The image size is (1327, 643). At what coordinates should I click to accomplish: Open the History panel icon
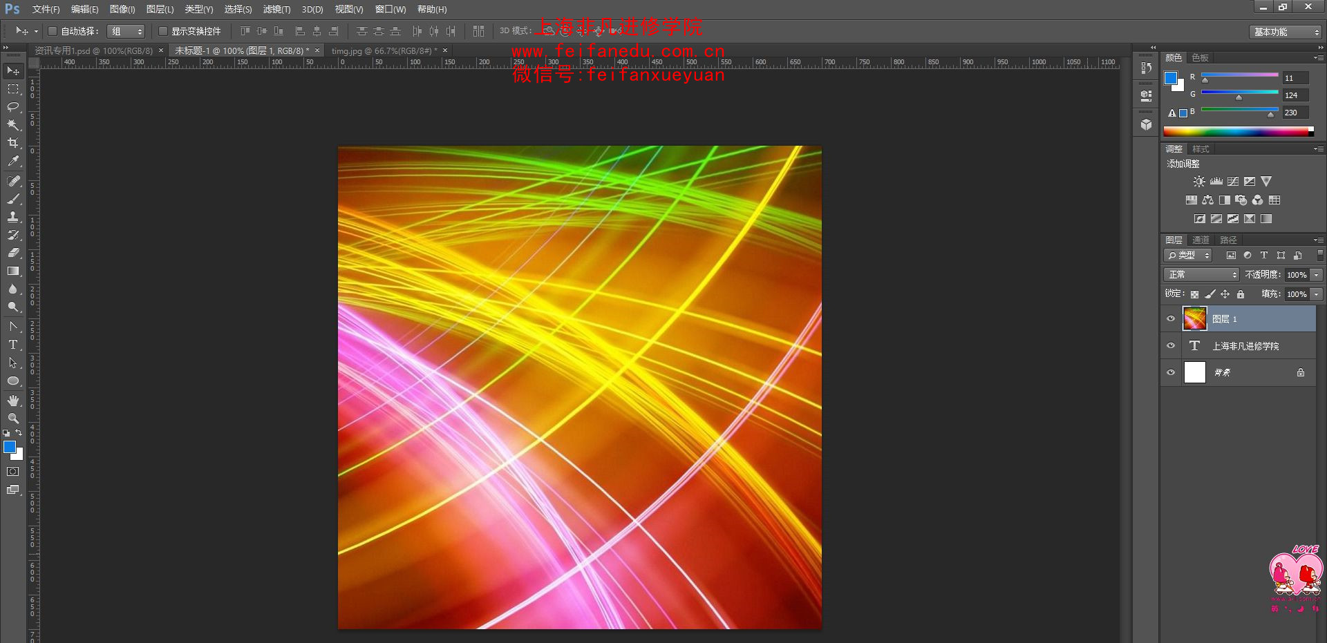1147,68
